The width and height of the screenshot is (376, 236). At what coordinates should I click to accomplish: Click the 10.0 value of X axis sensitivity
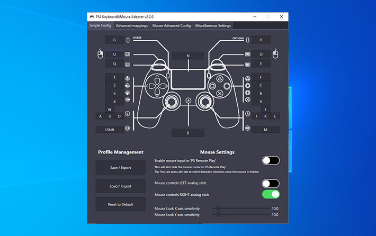(275, 208)
